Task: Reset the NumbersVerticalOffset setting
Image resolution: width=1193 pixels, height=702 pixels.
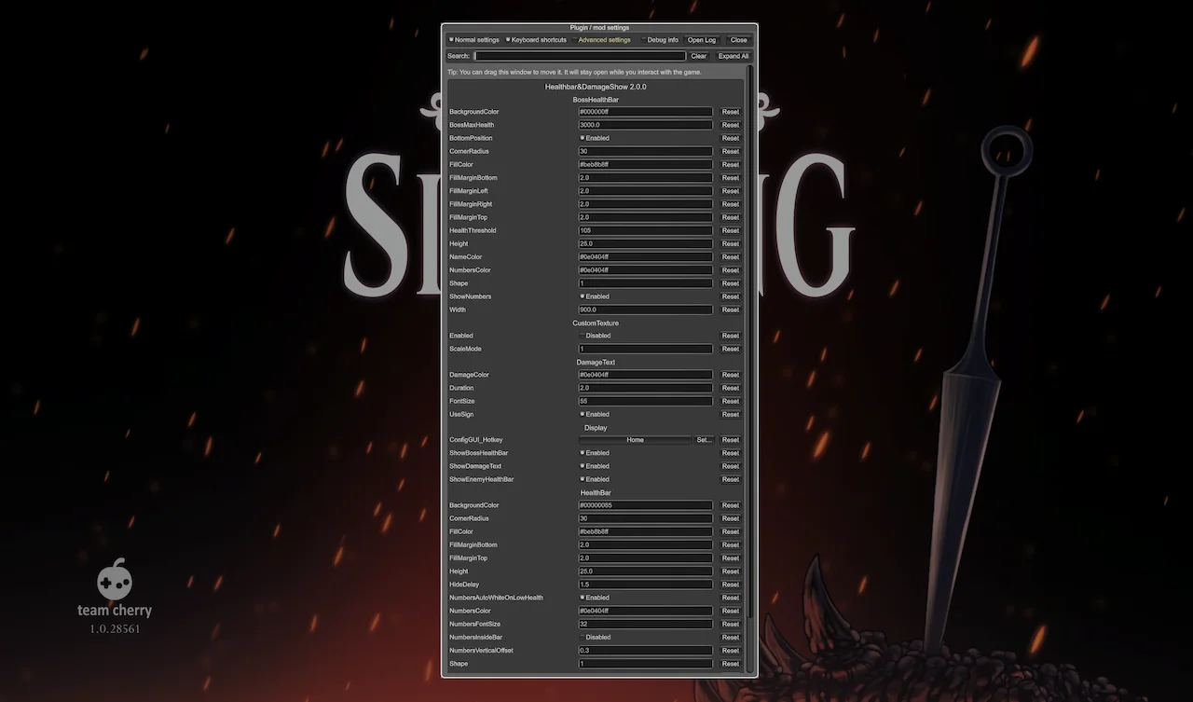Action: (x=731, y=651)
